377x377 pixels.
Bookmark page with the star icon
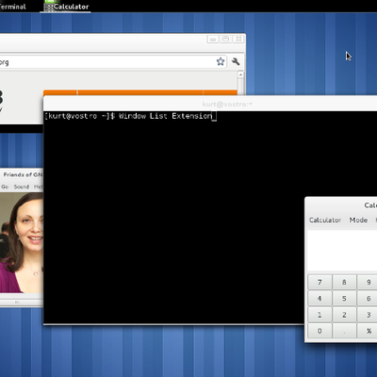pyautogui.click(x=221, y=61)
